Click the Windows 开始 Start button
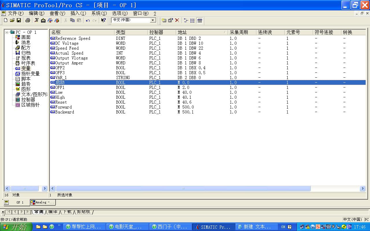 (x=16, y=227)
